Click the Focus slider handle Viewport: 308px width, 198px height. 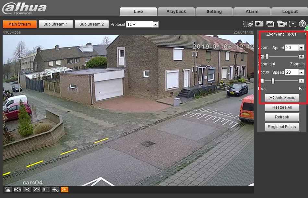point(273,81)
